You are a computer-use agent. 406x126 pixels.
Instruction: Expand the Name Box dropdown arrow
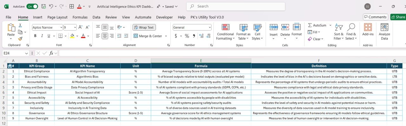(26, 53)
